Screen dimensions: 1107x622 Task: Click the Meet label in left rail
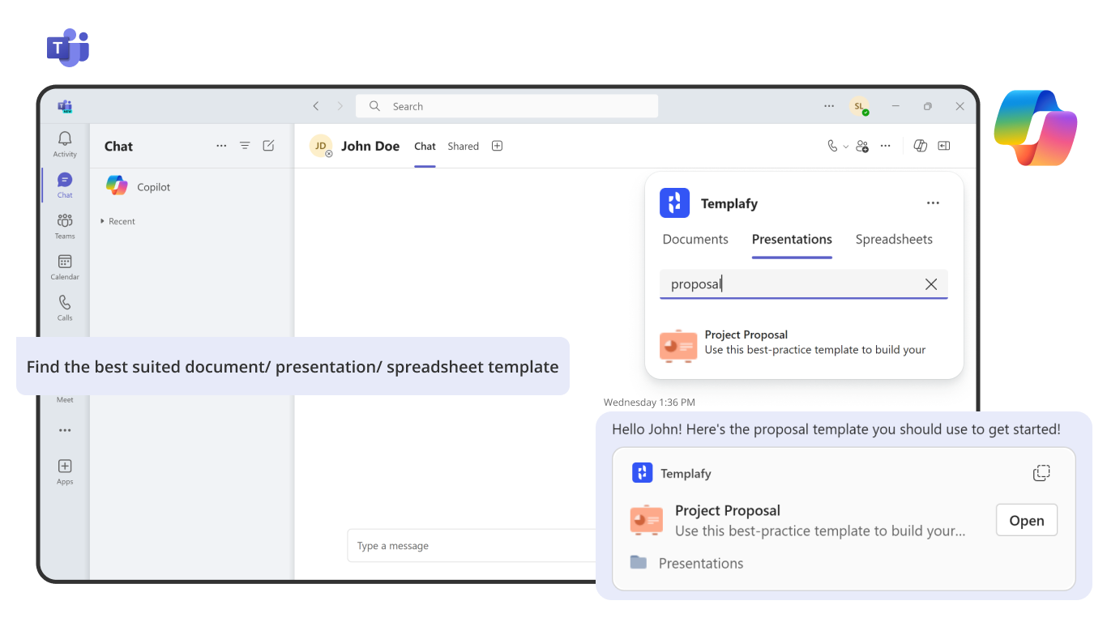(65, 400)
